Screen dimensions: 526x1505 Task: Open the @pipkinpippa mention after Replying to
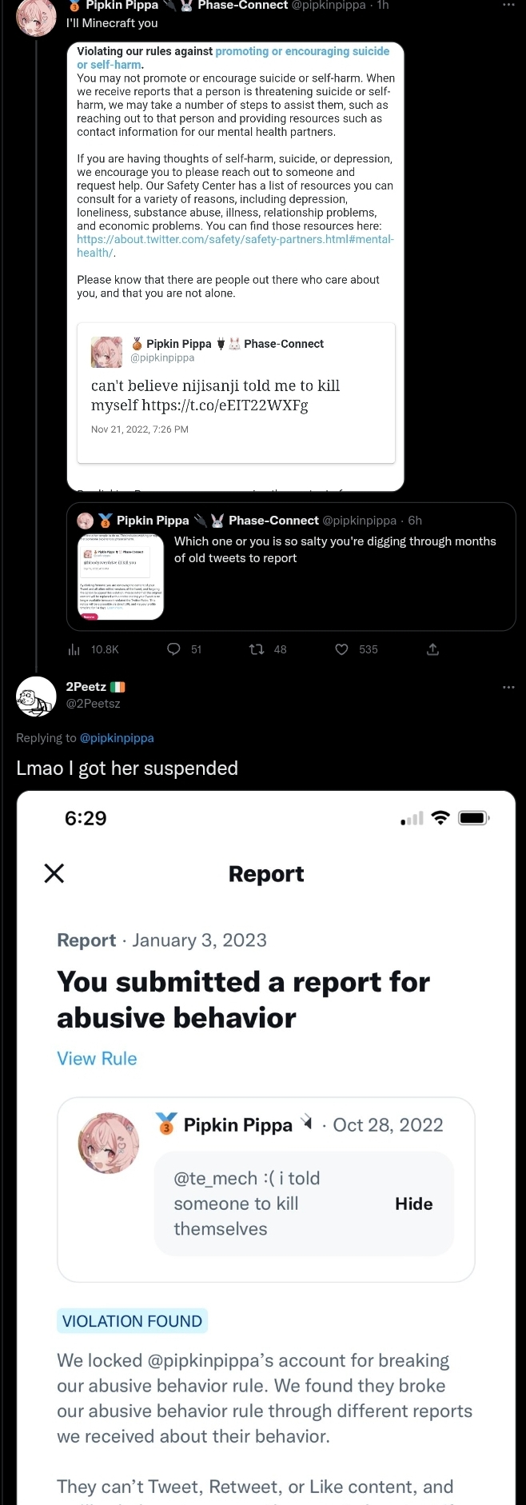(117, 737)
